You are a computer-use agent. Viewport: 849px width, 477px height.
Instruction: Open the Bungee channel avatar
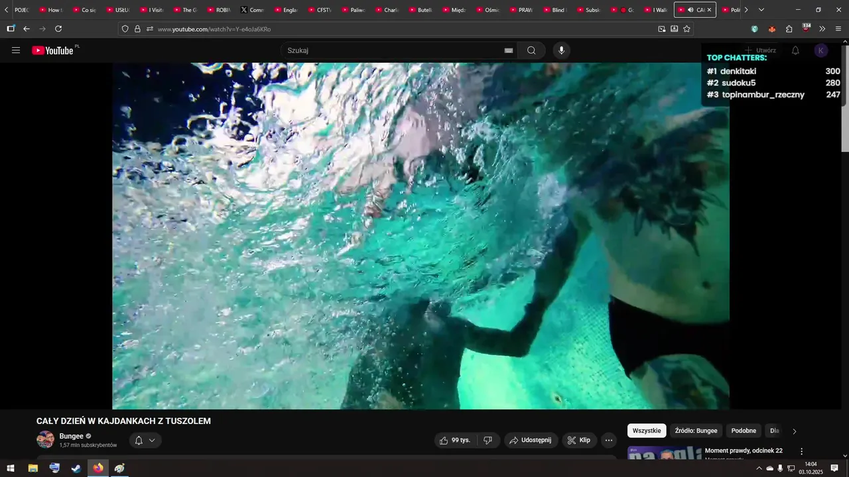[45, 440]
